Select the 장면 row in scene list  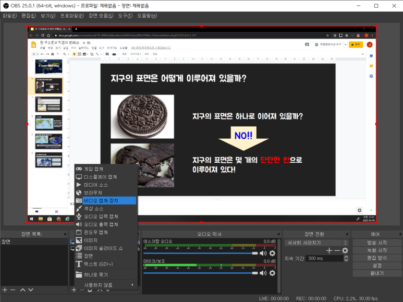[34, 242]
